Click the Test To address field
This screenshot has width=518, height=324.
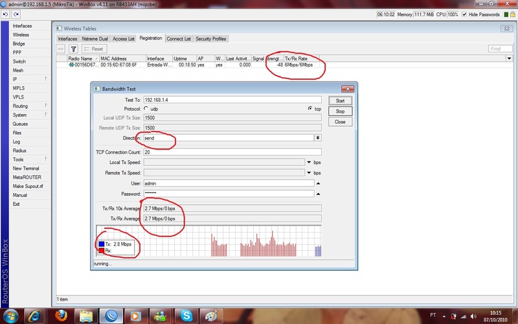tap(232, 100)
